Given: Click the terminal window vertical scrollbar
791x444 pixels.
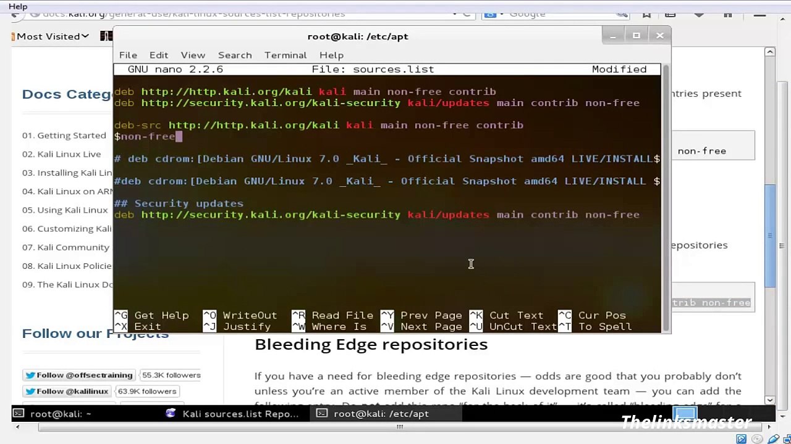Looking at the screenshot, I should point(665,197).
